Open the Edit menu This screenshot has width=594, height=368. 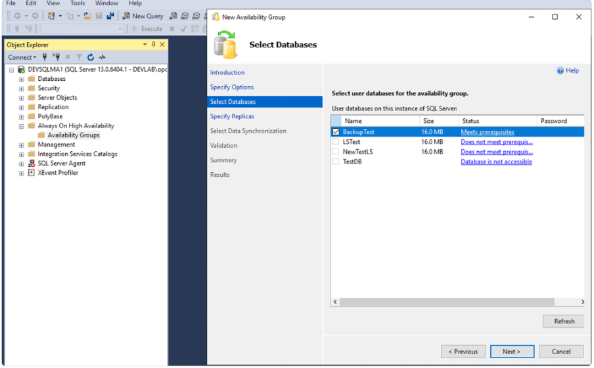31,3
